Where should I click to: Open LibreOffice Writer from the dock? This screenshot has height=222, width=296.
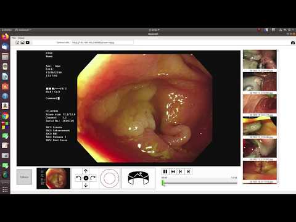click(x=5, y=76)
